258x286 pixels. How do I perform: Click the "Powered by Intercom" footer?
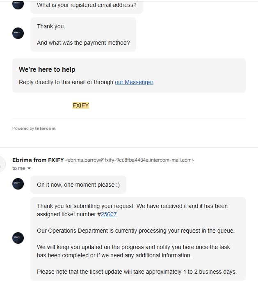34,128
